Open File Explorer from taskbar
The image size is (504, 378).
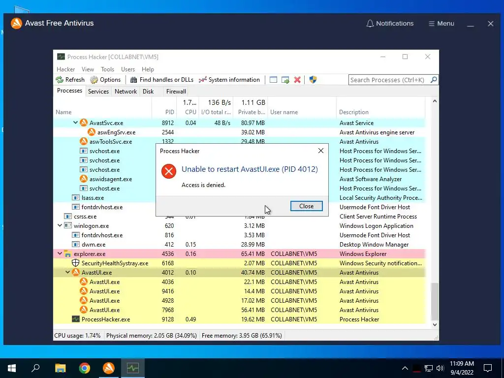(60, 368)
